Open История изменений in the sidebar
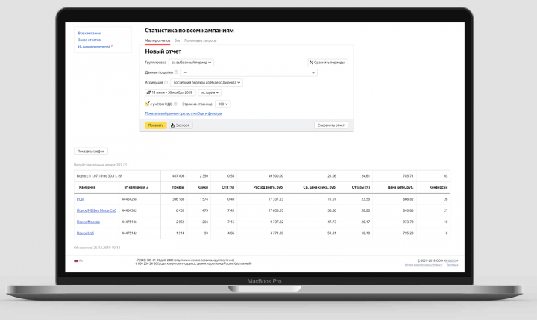The image size is (537, 320). (94, 46)
